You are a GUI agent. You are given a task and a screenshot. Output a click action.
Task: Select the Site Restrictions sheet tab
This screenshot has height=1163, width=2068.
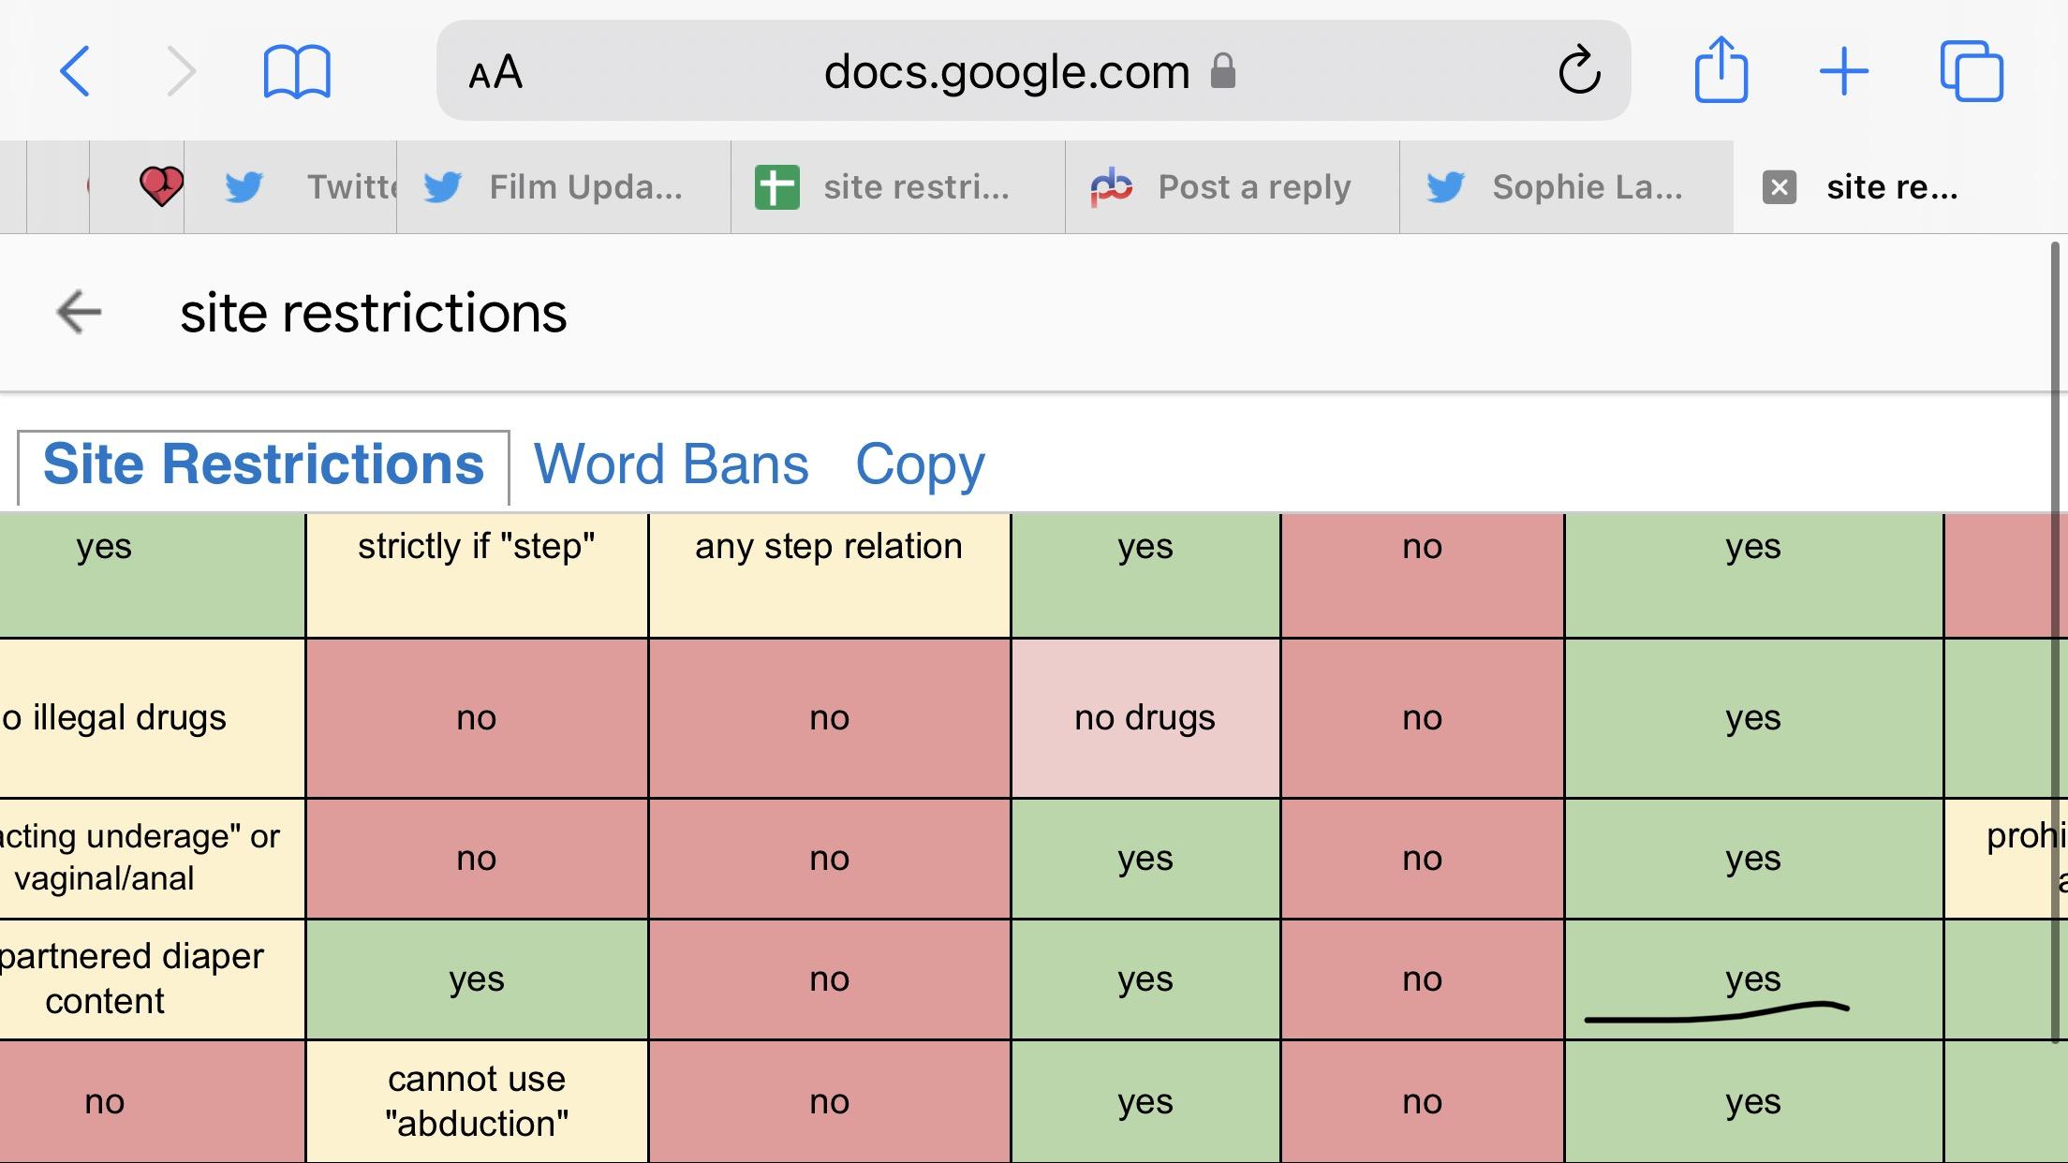click(263, 464)
